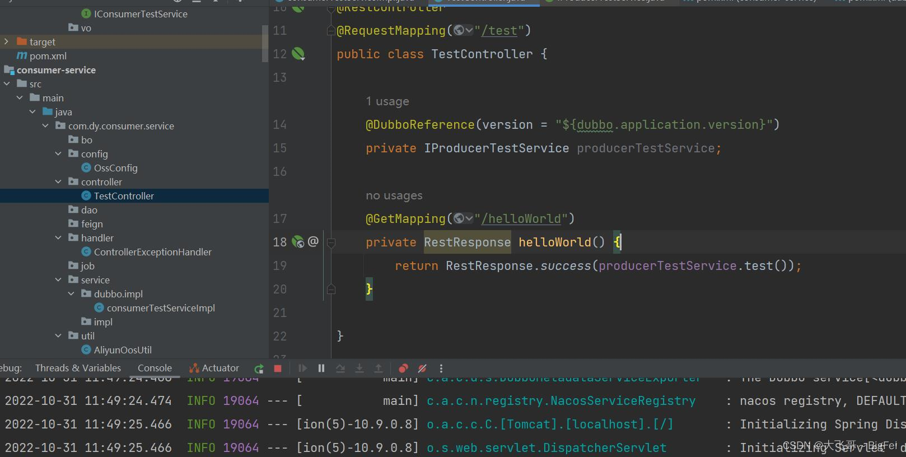Viewport: 906px width, 457px height.
Task: Switch to the Threads & Variables tab
Action: point(78,368)
